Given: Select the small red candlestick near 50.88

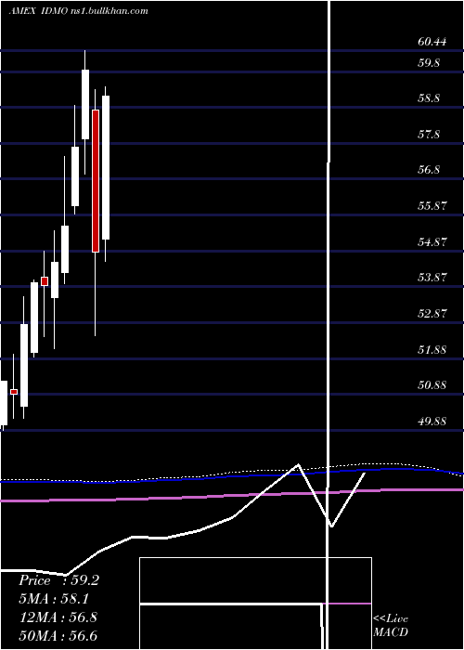Looking at the screenshot, I should click(14, 392).
